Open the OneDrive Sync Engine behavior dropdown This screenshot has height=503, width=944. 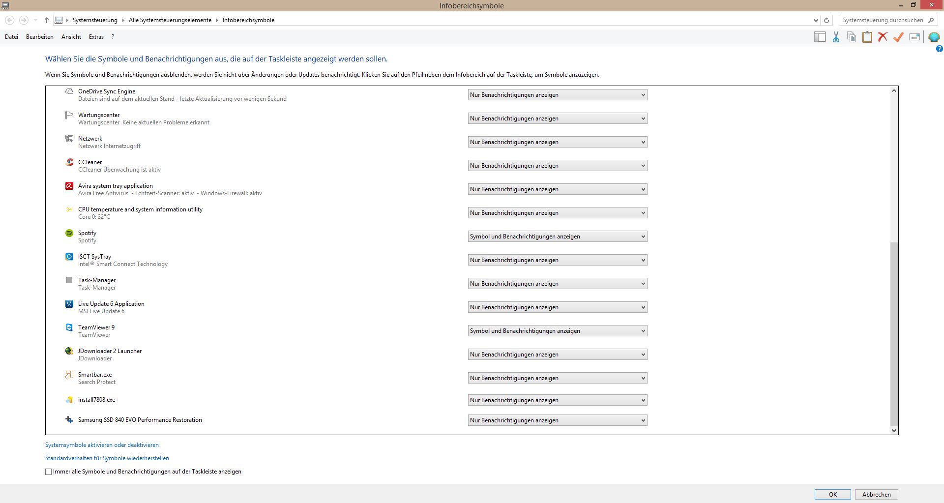point(558,95)
